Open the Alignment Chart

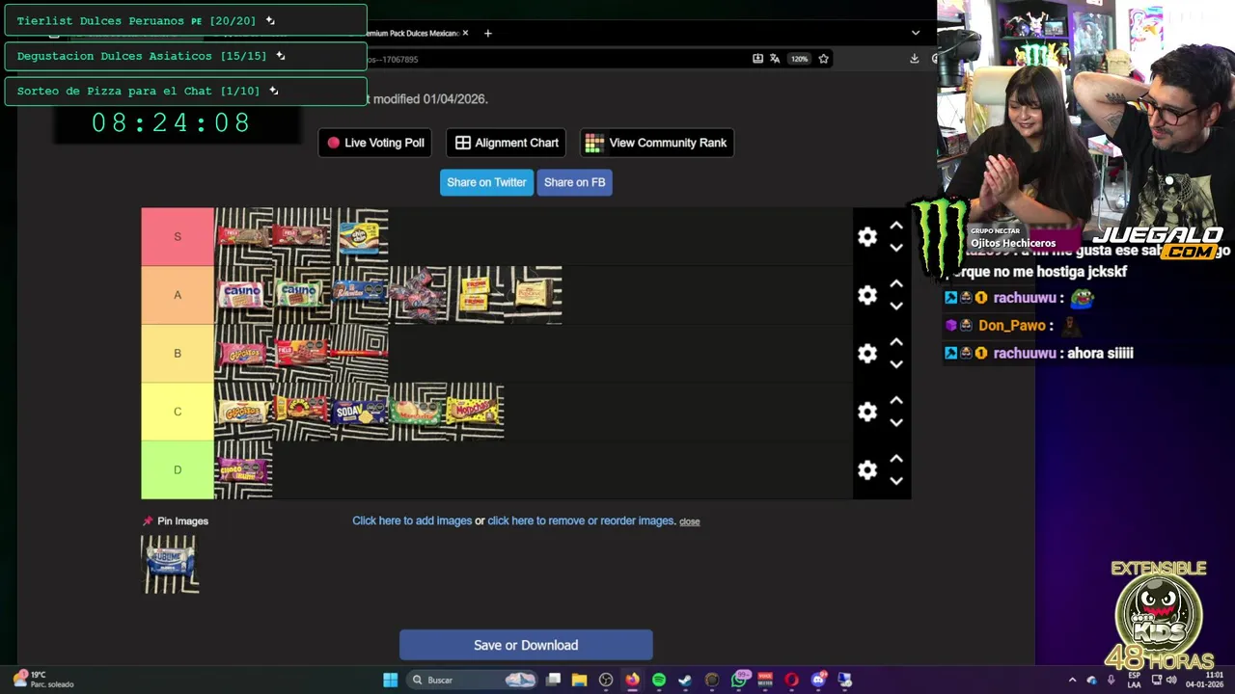coord(508,143)
